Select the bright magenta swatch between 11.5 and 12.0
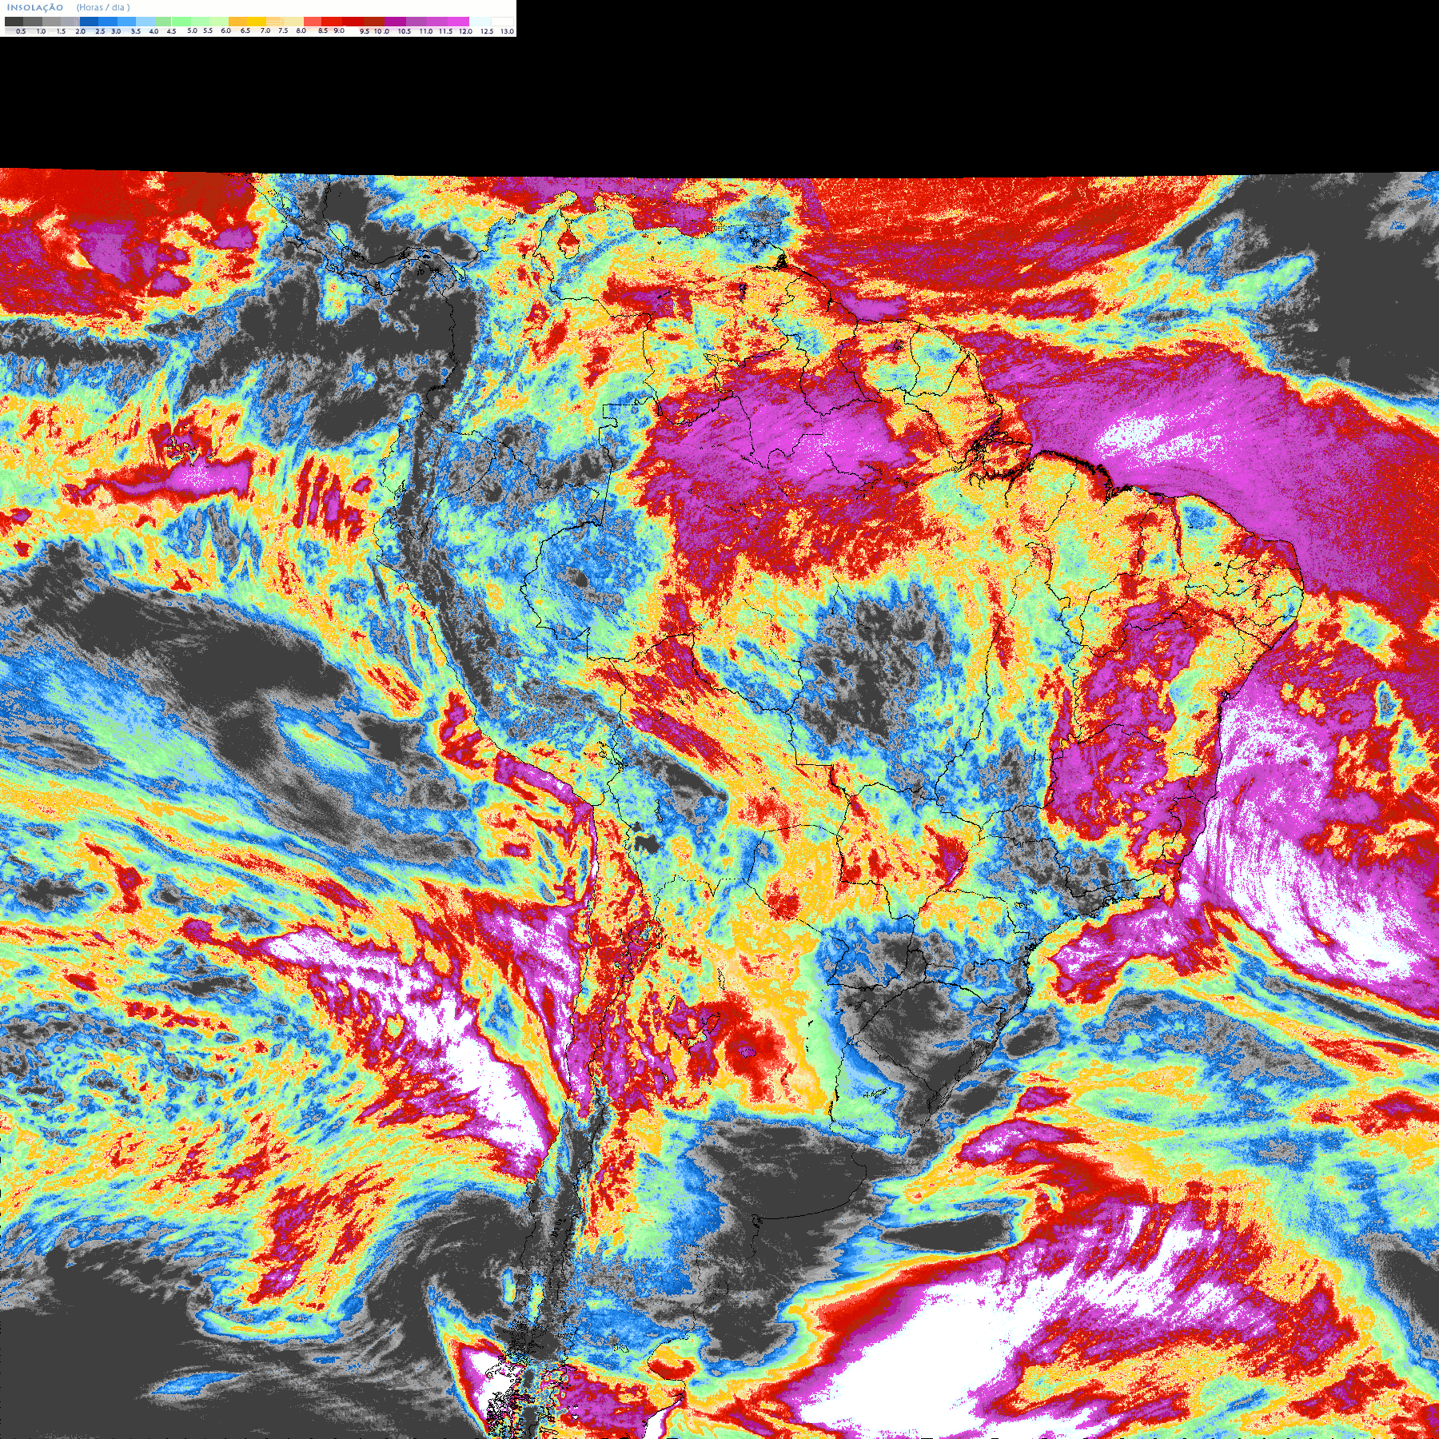Viewport: 1439px width, 1439px height. [x=458, y=22]
